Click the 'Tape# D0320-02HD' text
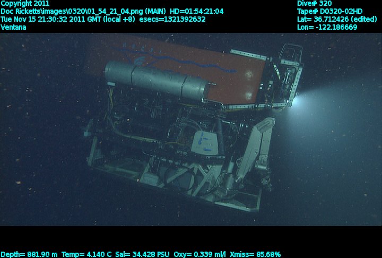 (x=329, y=12)
